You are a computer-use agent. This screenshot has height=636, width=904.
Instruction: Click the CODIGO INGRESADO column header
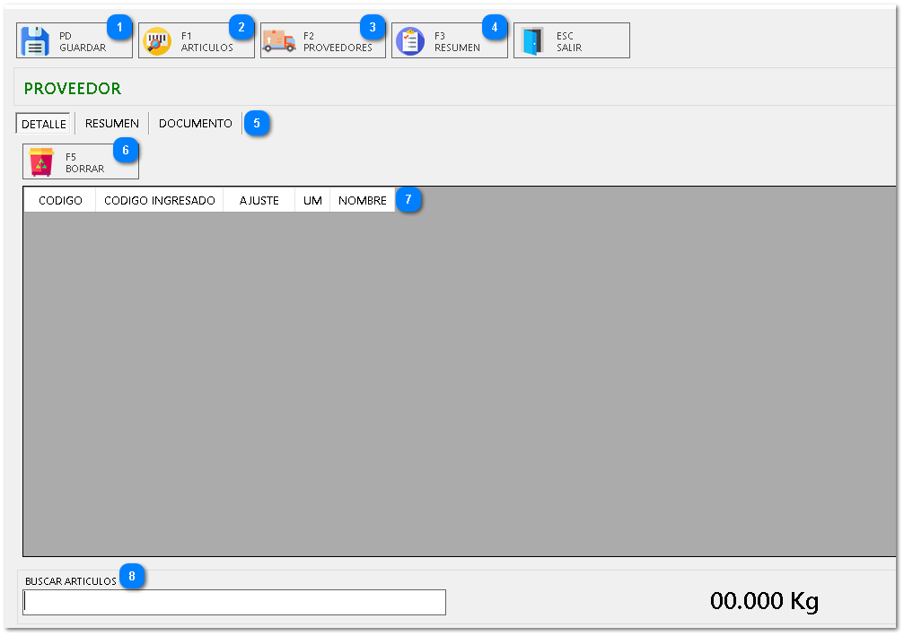160,201
